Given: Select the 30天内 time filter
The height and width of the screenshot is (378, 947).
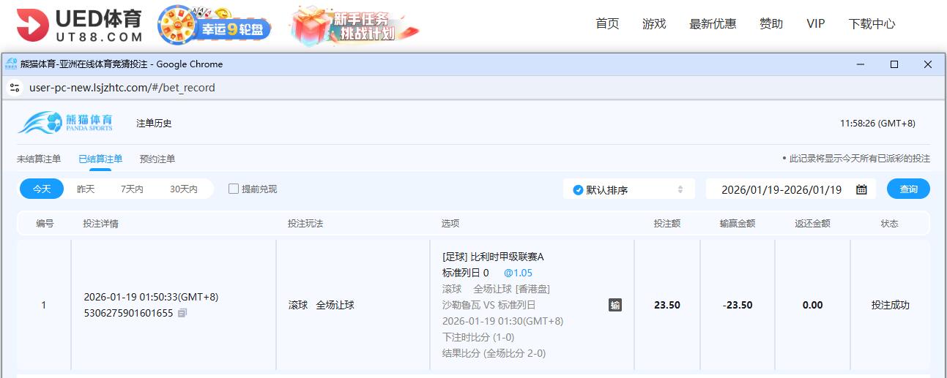Looking at the screenshot, I should pos(183,189).
